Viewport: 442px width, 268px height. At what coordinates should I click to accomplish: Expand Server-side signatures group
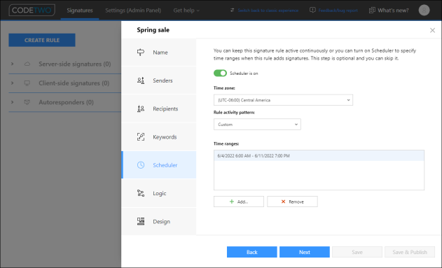tap(12, 64)
